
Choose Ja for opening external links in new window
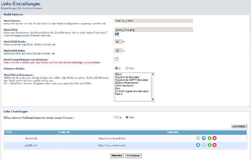click(116, 117)
